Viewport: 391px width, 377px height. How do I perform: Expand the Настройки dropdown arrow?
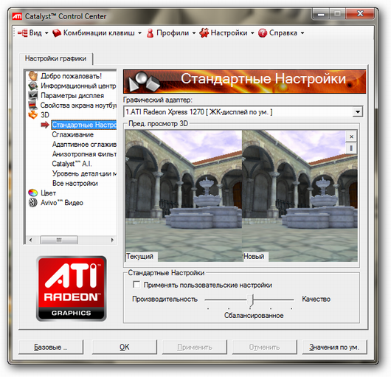coord(252,33)
